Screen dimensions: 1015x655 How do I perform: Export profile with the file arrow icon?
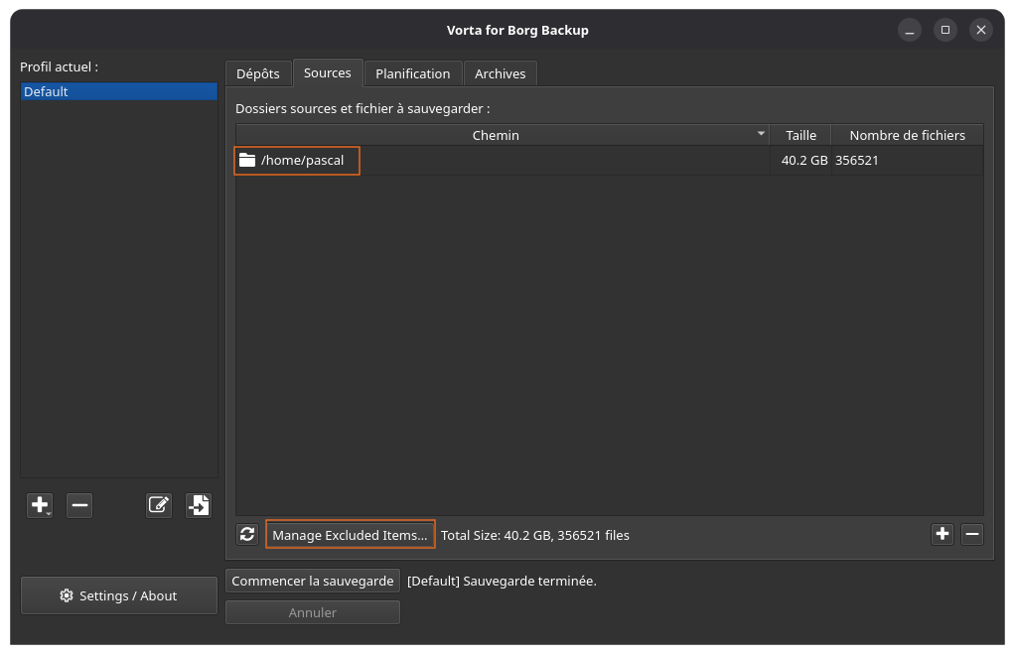pos(199,505)
